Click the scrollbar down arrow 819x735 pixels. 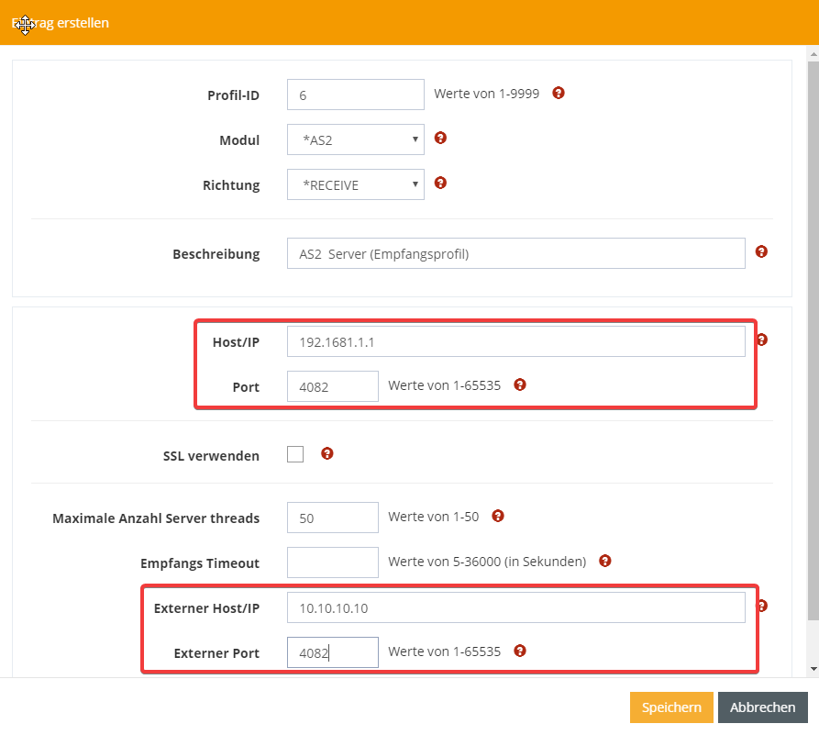813,668
